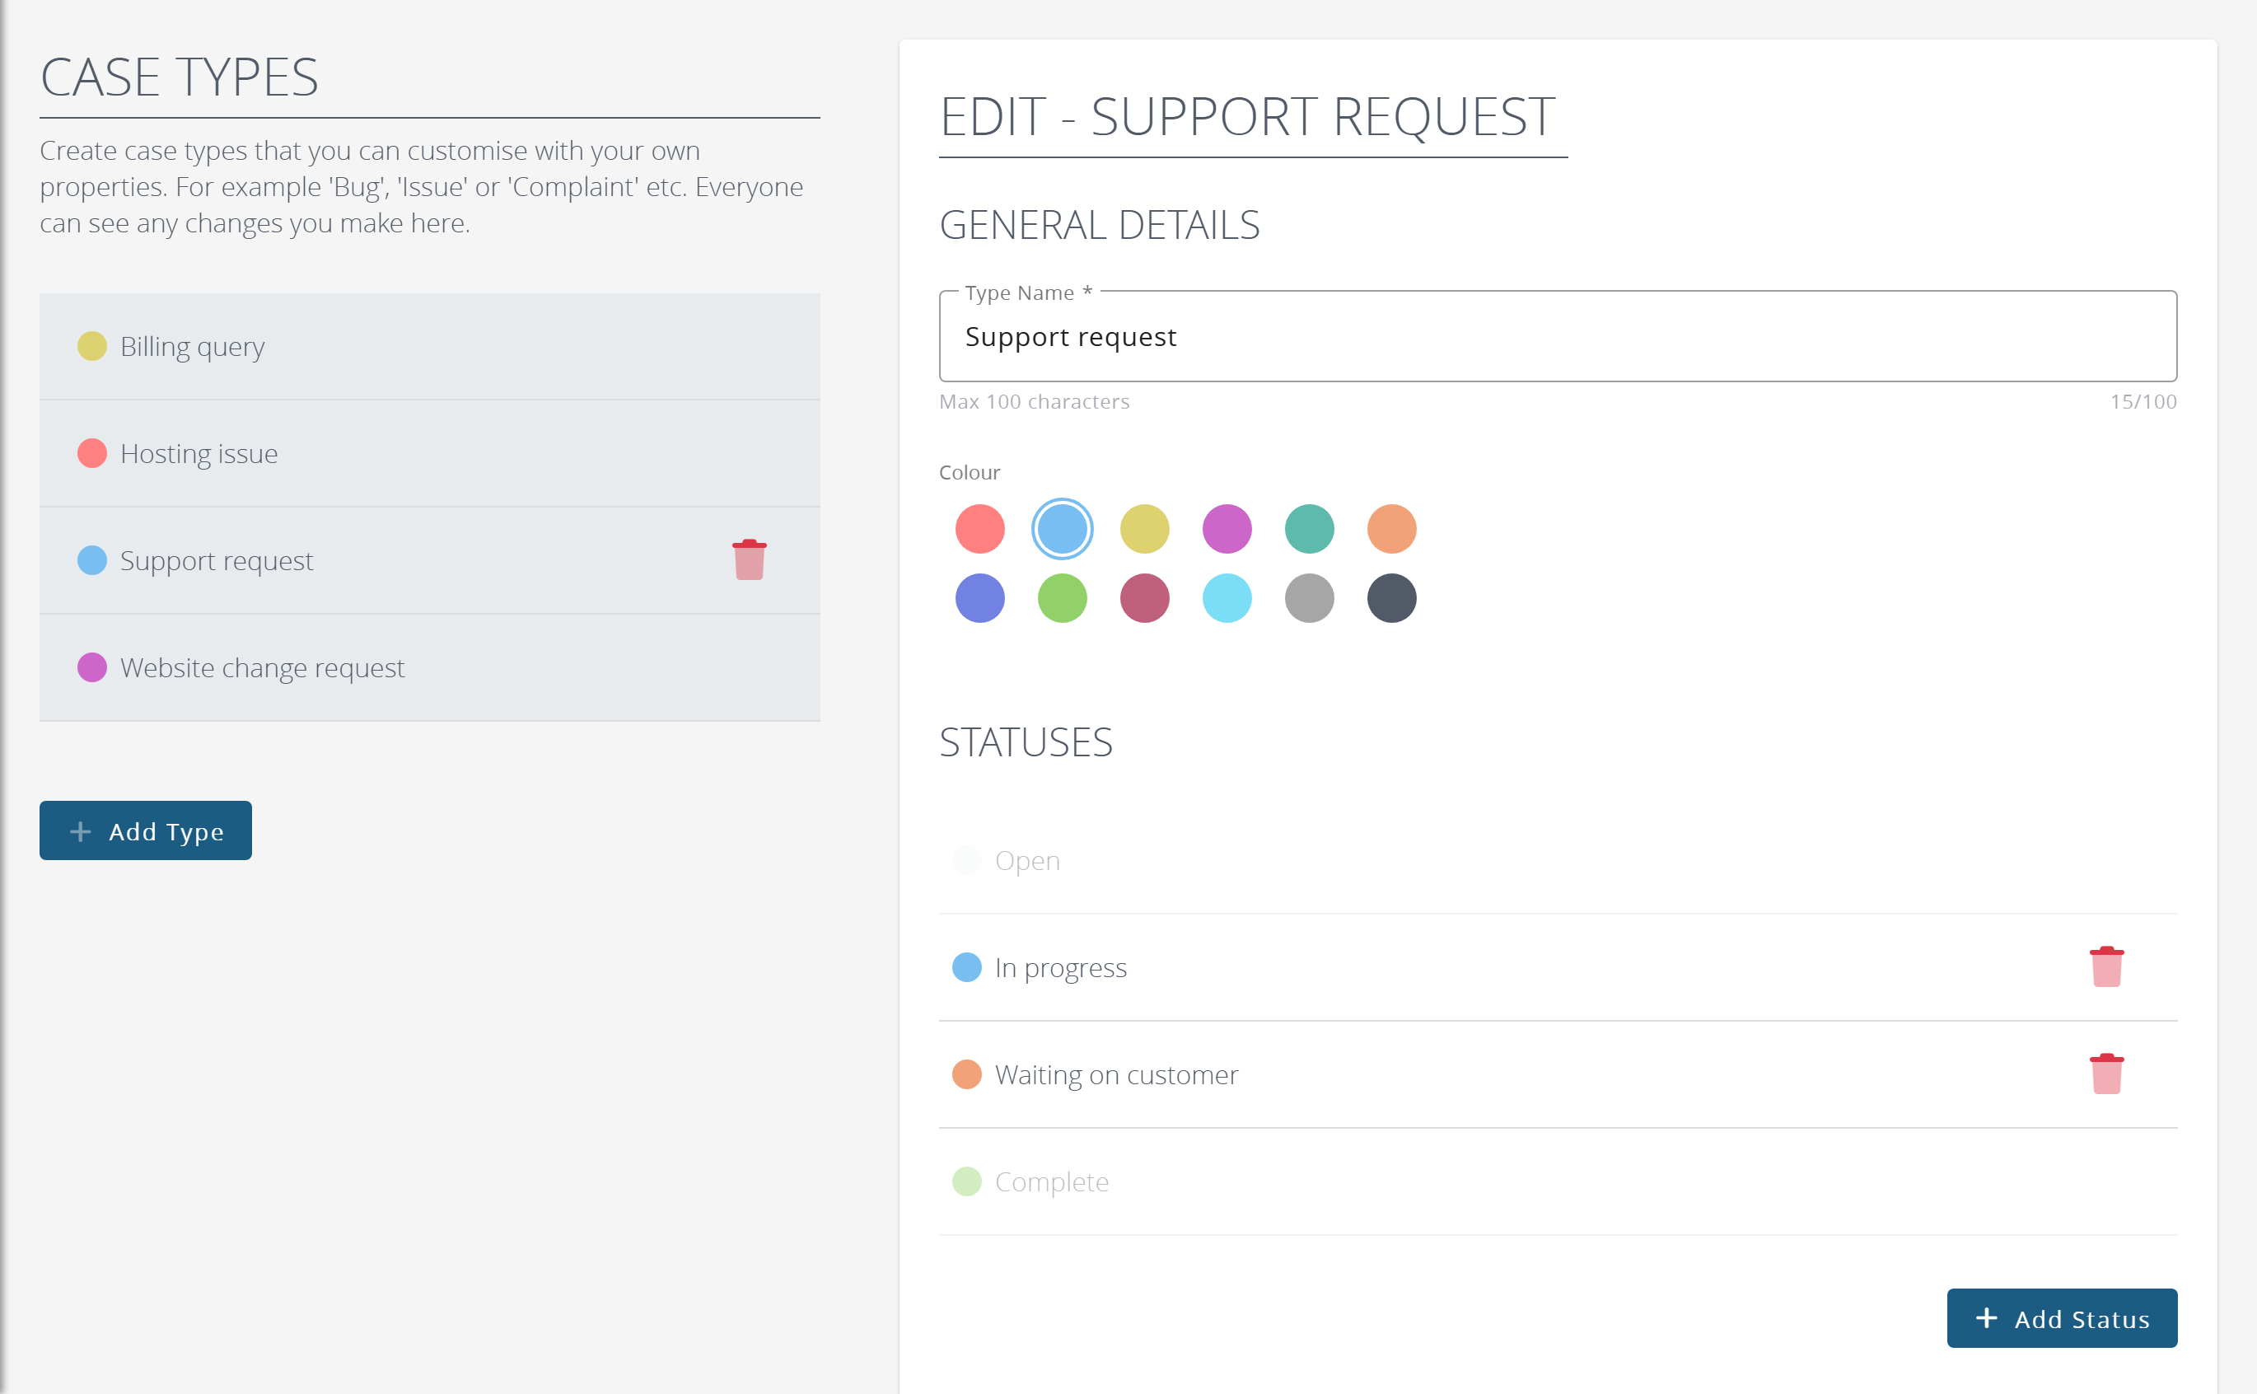Delete the Support request case type
Screen dimensions: 2257x1394
click(750, 559)
